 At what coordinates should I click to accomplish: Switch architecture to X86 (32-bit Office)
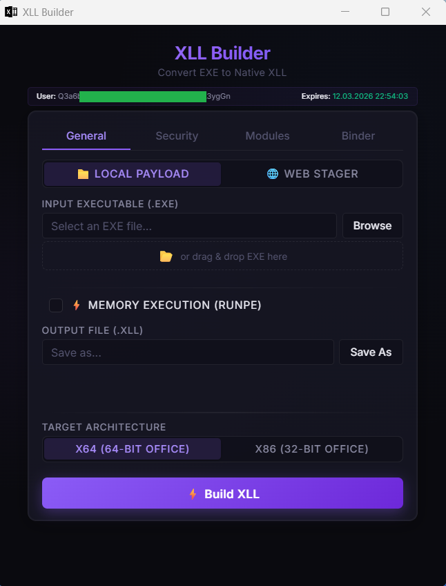pos(312,448)
